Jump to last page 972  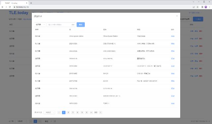click(96, 112)
